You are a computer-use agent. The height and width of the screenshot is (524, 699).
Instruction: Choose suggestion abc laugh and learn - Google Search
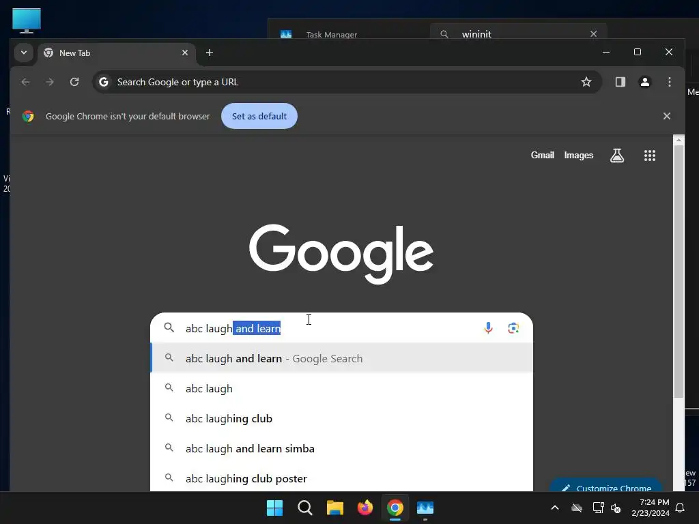coord(342,358)
